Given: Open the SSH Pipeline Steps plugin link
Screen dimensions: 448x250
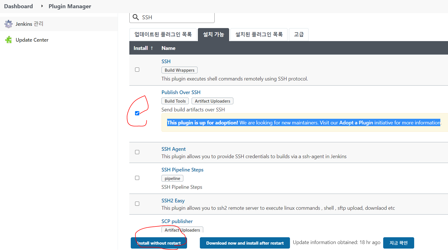Looking at the screenshot, I should [182, 170].
